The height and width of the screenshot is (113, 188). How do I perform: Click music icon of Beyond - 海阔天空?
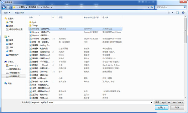coord(30,32)
